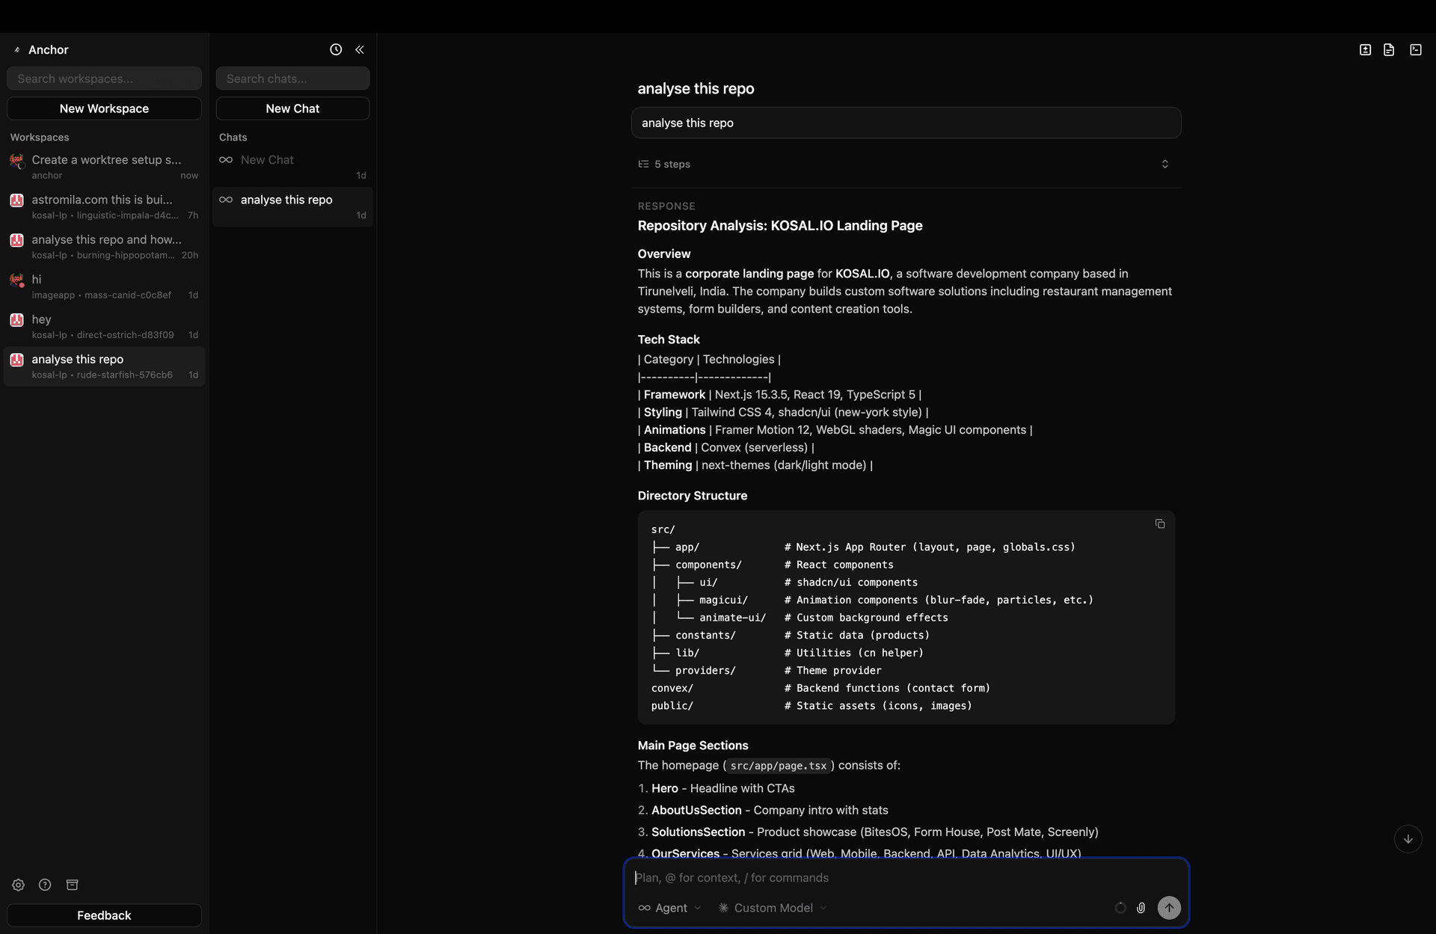The image size is (1436, 934).
Task: Click the 'Chats' section label
Action: 233,138
